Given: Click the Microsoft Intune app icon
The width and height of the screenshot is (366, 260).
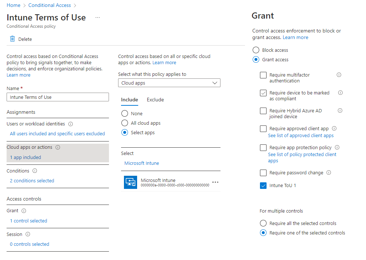Looking at the screenshot, I should pos(131,182).
